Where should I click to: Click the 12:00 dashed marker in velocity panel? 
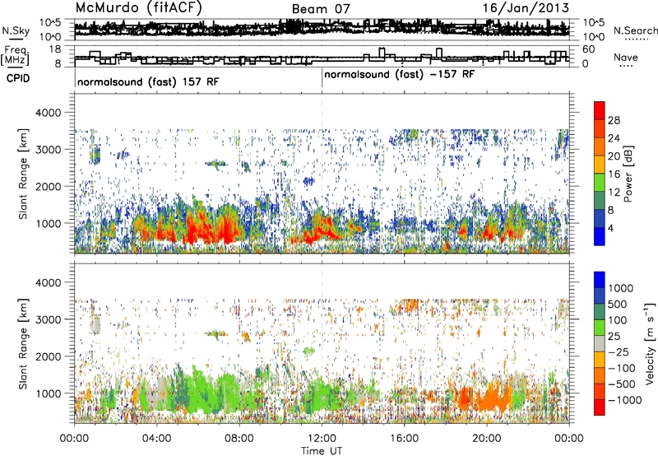pyautogui.click(x=322, y=344)
